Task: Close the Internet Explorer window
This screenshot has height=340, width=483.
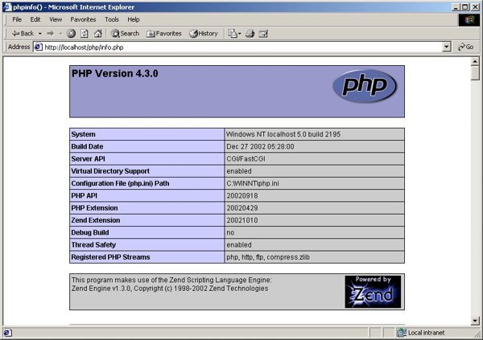Action: 475,6
